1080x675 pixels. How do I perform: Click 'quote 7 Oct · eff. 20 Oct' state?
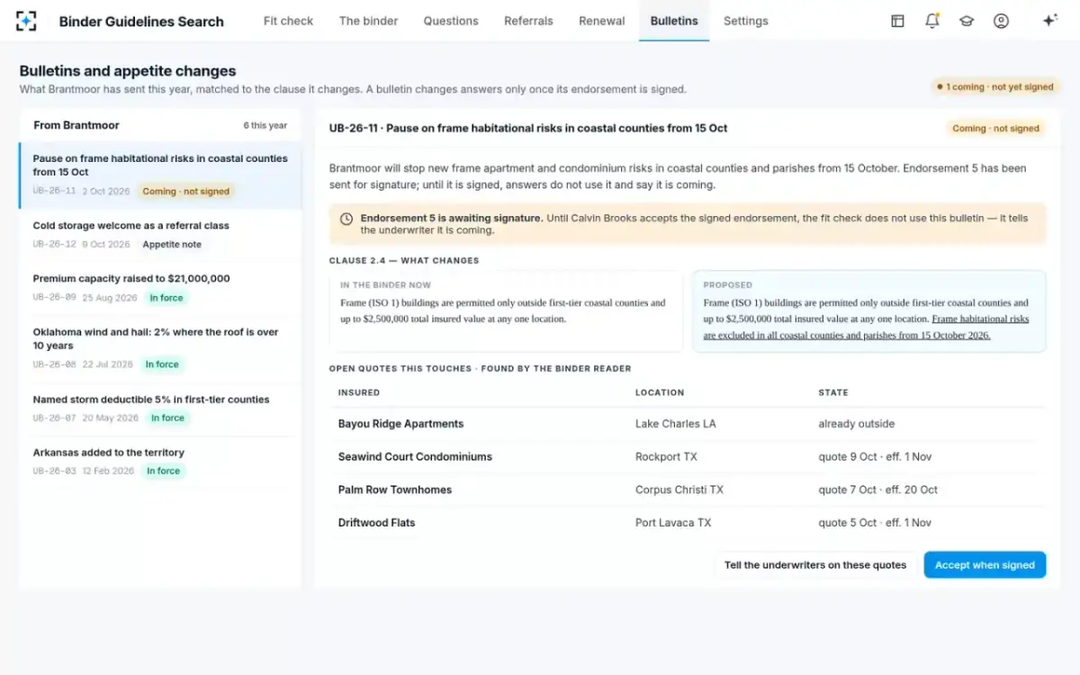(x=877, y=490)
